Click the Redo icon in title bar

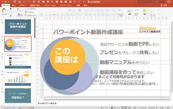[30, 2]
